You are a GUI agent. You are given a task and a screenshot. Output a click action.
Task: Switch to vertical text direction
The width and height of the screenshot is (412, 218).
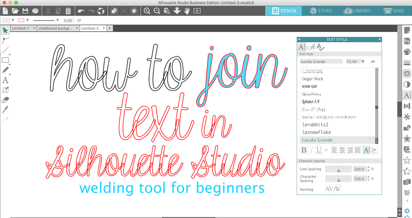[x=374, y=150]
